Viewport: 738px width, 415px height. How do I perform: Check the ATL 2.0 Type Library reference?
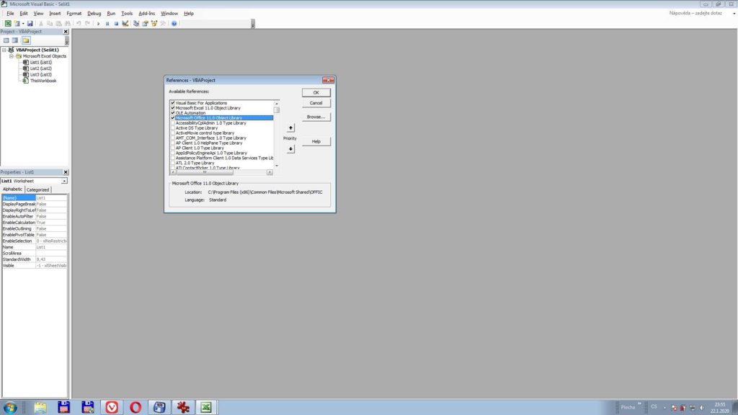(173, 163)
